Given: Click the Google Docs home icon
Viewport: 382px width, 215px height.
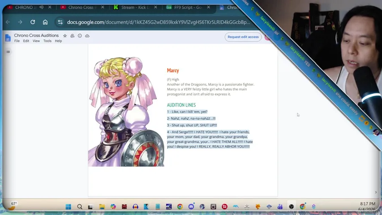Looking at the screenshot, I should click(x=8, y=38).
